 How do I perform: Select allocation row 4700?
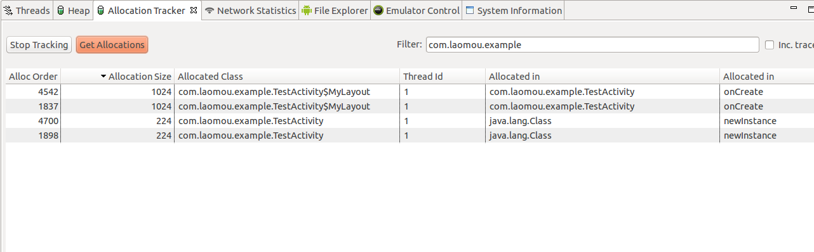point(410,121)
